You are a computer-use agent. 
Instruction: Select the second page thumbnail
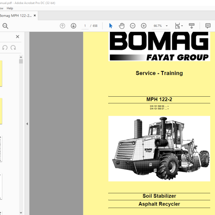(1, 111)
